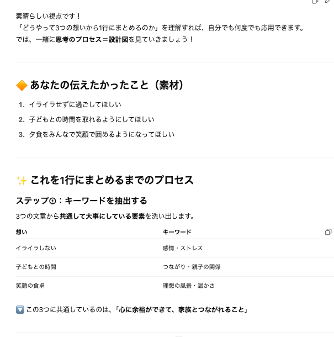Click the sparkles emoji beside the process heading
334x337 pixels.
point(22,180)
